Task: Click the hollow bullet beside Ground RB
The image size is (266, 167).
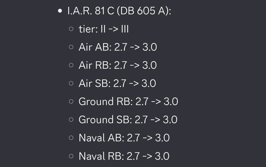Action: [71, 102]
